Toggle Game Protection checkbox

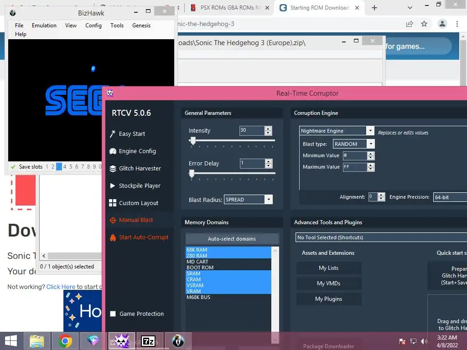pyautogui.click(x=113, y=314)
